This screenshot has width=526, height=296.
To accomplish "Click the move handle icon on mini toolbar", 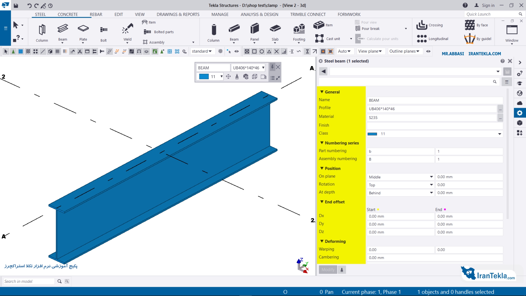I will tap(228, 77).
